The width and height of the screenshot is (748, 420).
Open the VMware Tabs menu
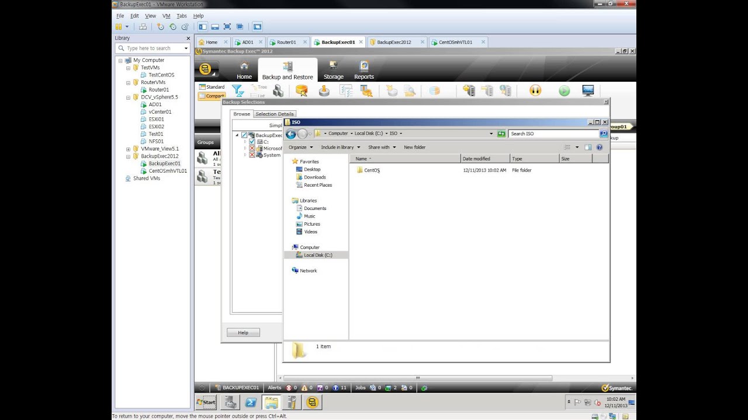tap(182, 16)
